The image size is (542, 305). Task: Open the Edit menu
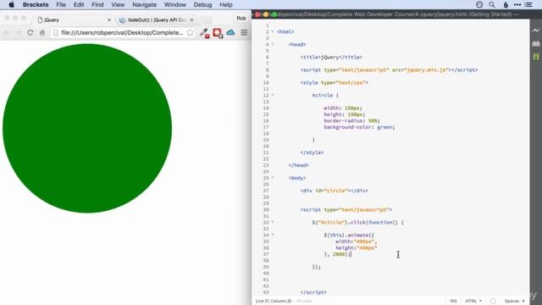[79, 4]
